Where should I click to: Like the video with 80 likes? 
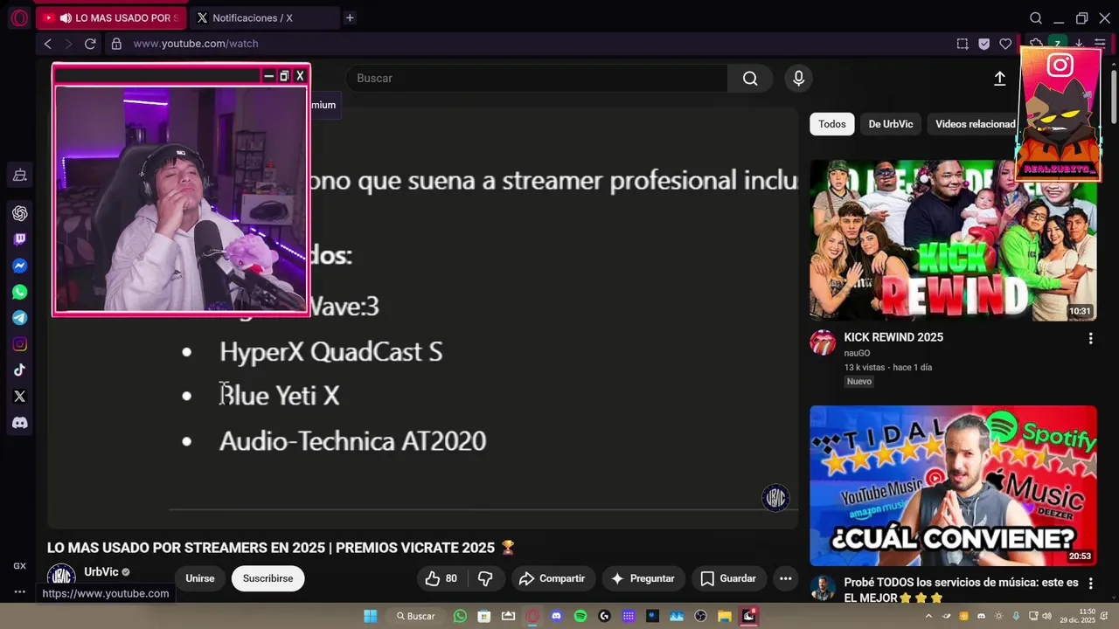441,578
